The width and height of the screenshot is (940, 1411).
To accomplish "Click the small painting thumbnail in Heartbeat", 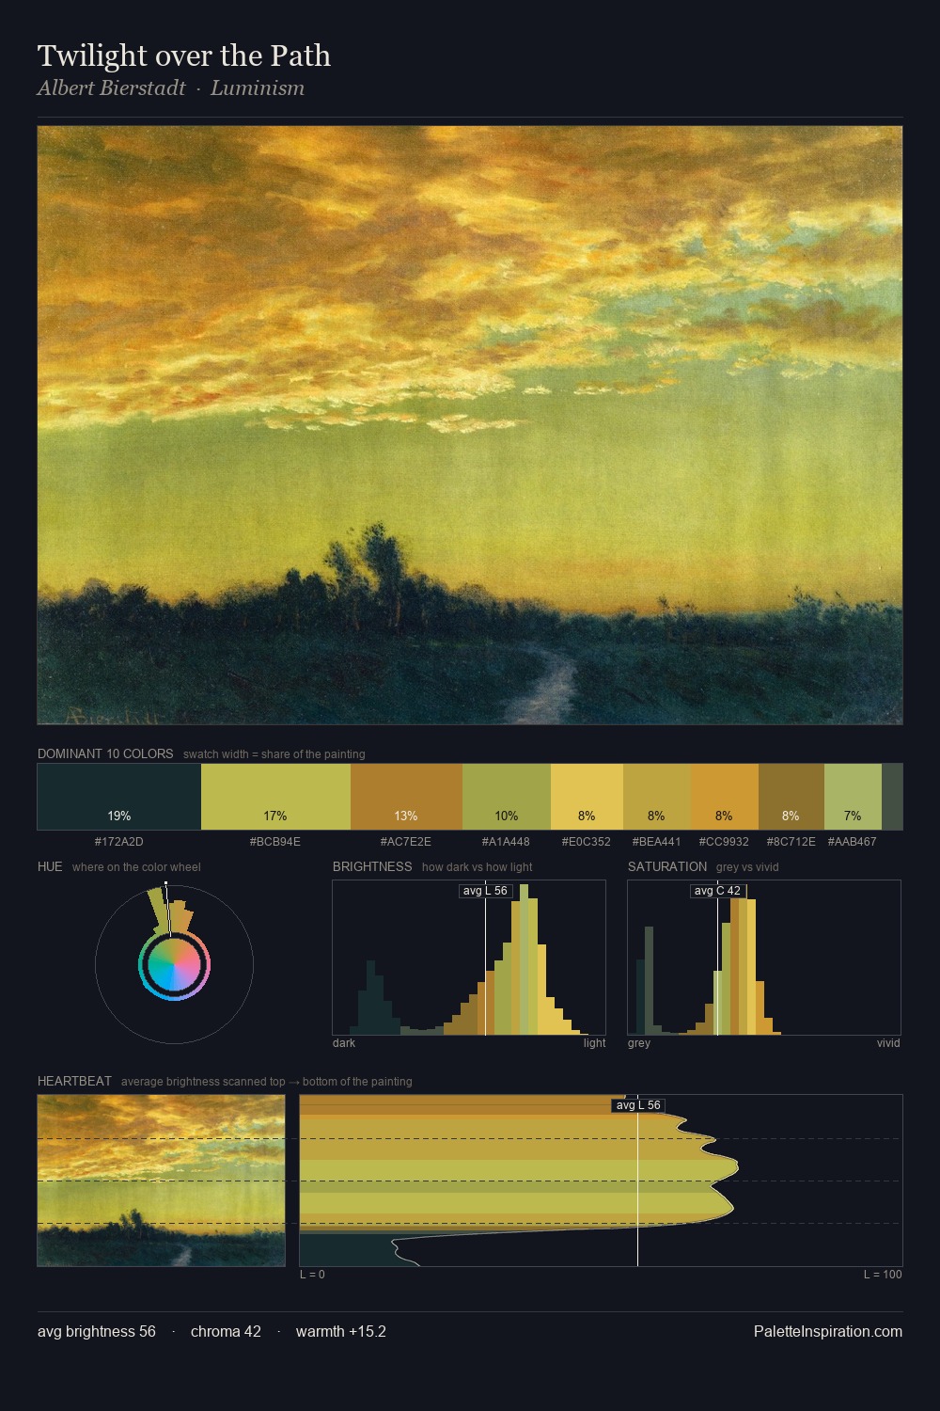I will [161, 1181].
